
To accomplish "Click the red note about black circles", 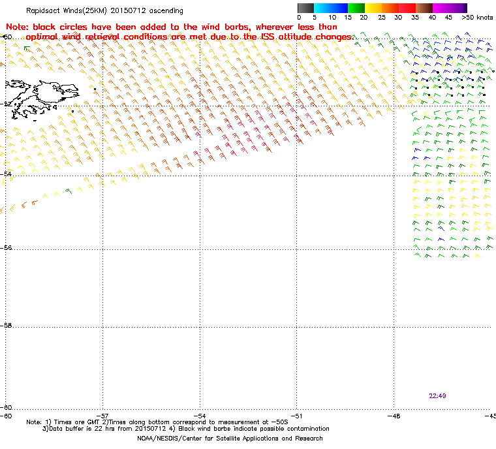I will click(179, 32).
